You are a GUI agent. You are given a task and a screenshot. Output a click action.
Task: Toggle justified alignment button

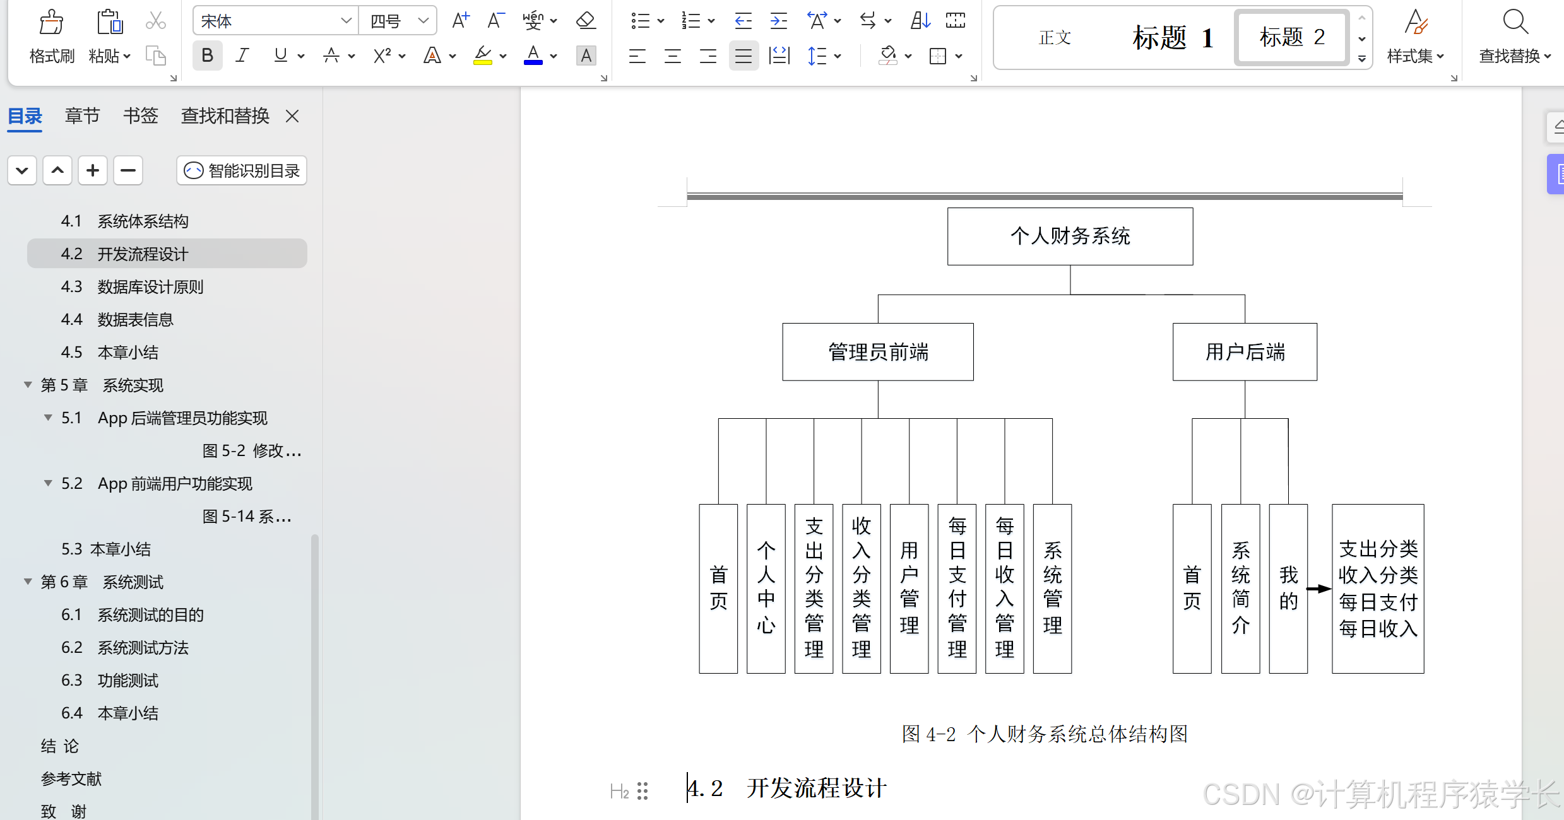coord(743,56)
